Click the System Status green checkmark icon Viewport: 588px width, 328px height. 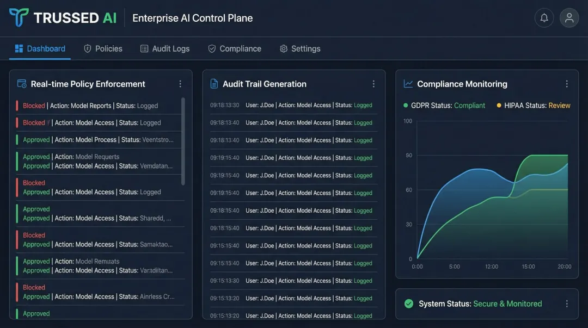[x=409, y=304]
